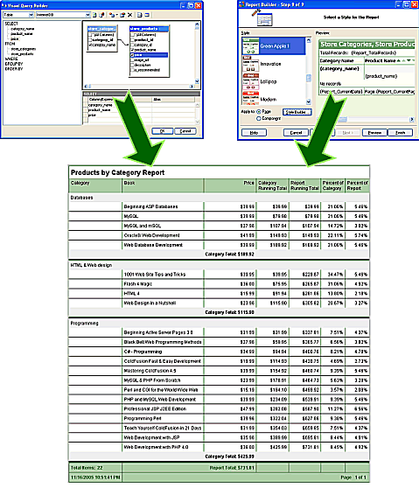The width and height of the screenshot is (419, 495).
Task: Check image_url in store_products table
Action: (x=133, y=60)
